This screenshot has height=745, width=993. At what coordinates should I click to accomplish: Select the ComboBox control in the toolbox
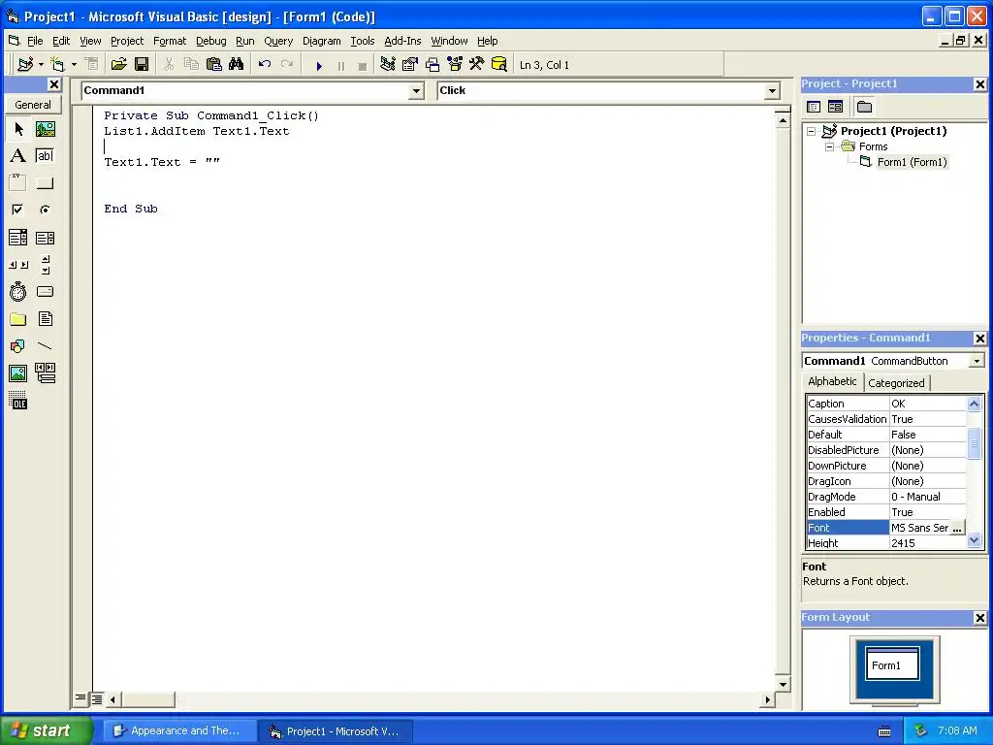point(18,238)
